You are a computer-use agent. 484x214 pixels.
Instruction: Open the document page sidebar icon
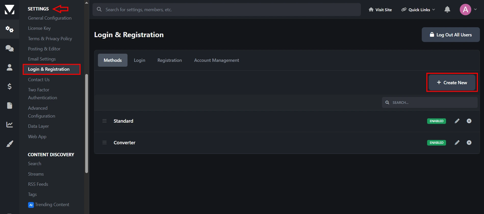coord(9,105)
